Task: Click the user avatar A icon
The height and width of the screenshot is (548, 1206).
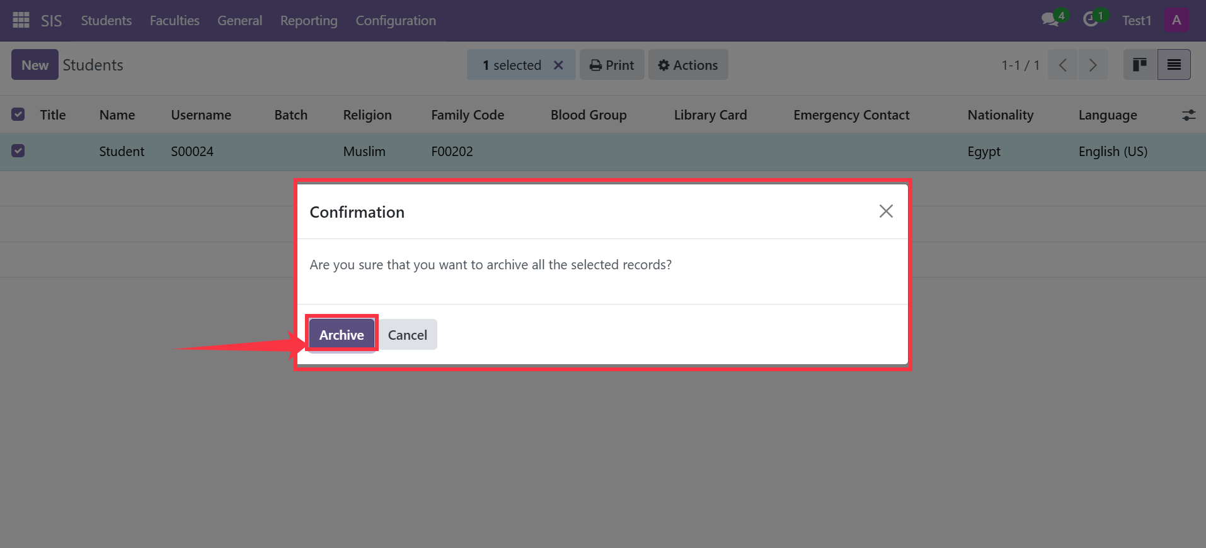Action: click(1176, 20)
